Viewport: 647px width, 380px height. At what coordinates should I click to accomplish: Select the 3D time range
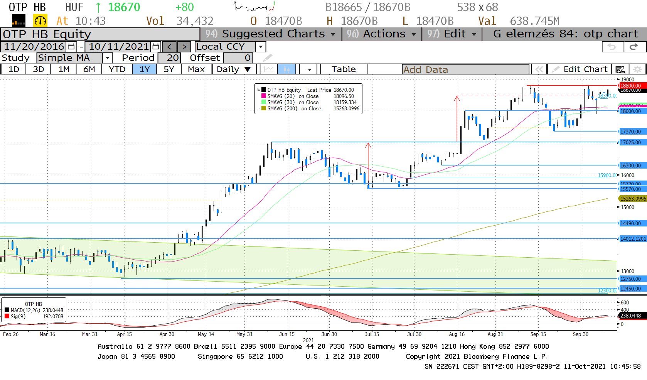(38, 69)
